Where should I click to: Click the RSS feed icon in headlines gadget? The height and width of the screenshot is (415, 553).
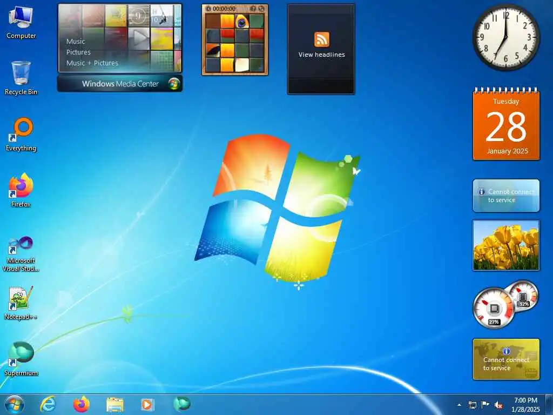click(322, 39)
